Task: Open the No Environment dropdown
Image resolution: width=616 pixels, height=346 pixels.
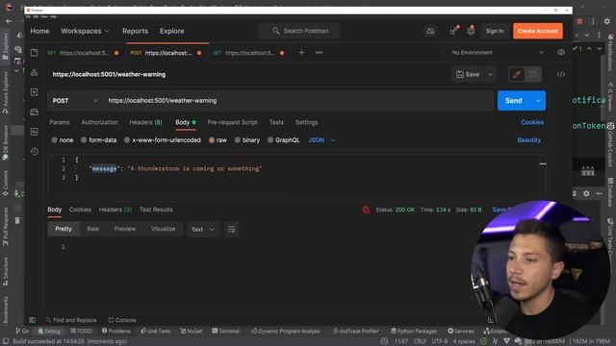Action: [498, 53]
